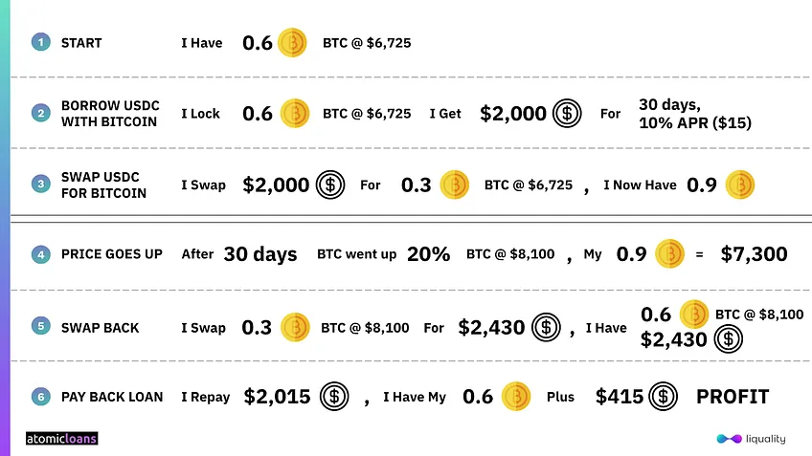Click the 20% price increase figure
The image size is (812, 456).
click(x=428, y=254)
